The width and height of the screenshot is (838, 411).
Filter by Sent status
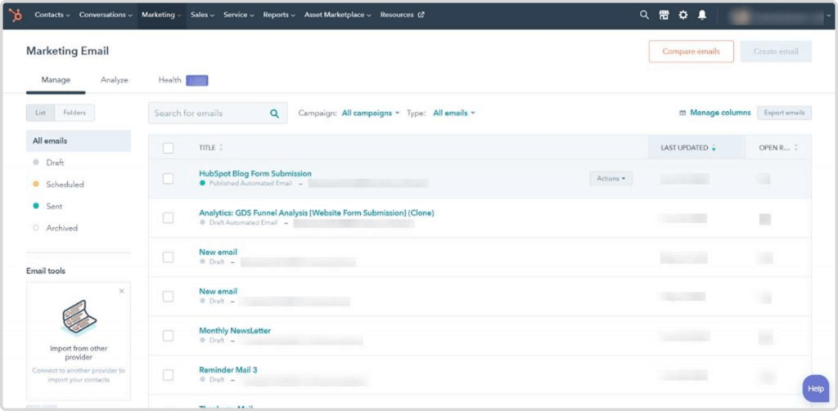[54, 206]
